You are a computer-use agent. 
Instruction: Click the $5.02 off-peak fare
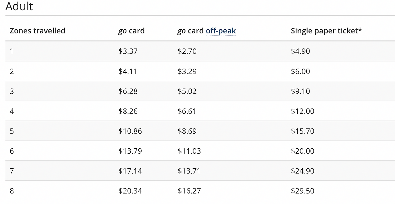(x=187, y=91)
